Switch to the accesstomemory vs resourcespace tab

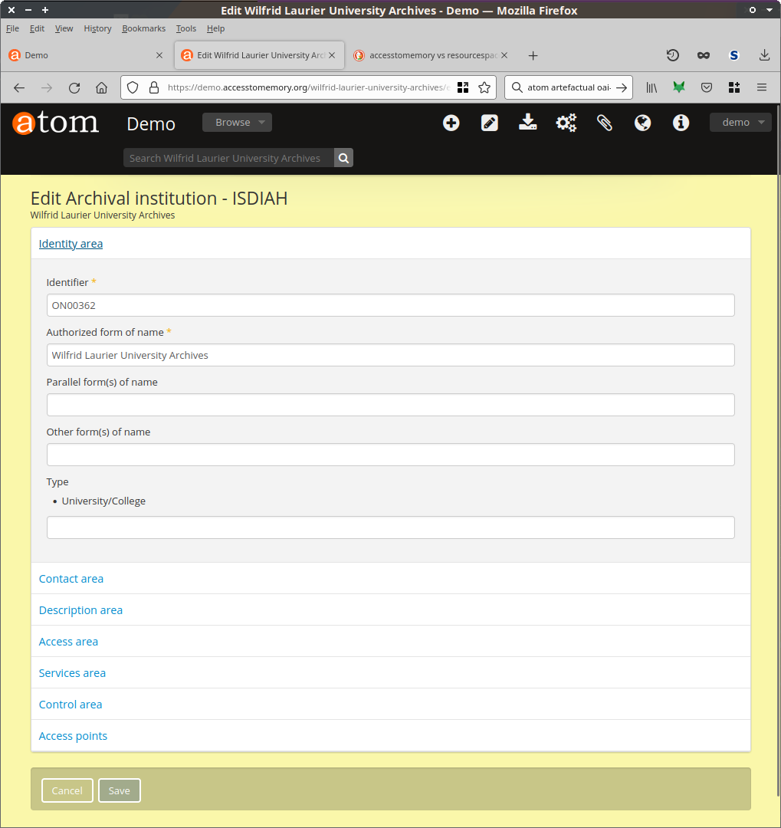point(433,55)
